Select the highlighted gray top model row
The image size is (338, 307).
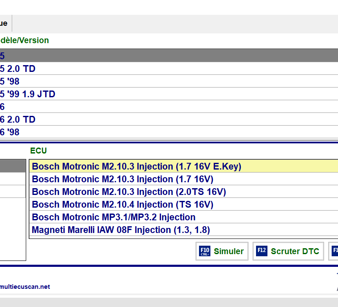click(169, 56)
